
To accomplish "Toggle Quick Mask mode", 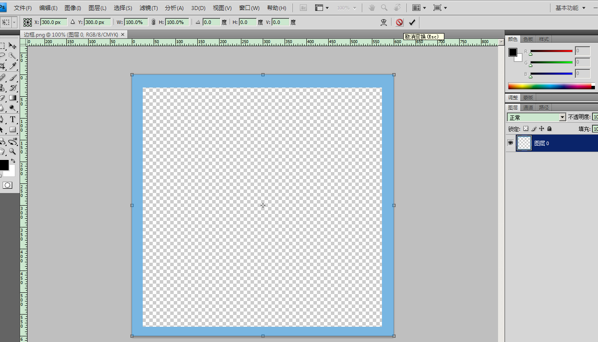I will (7, 185).
